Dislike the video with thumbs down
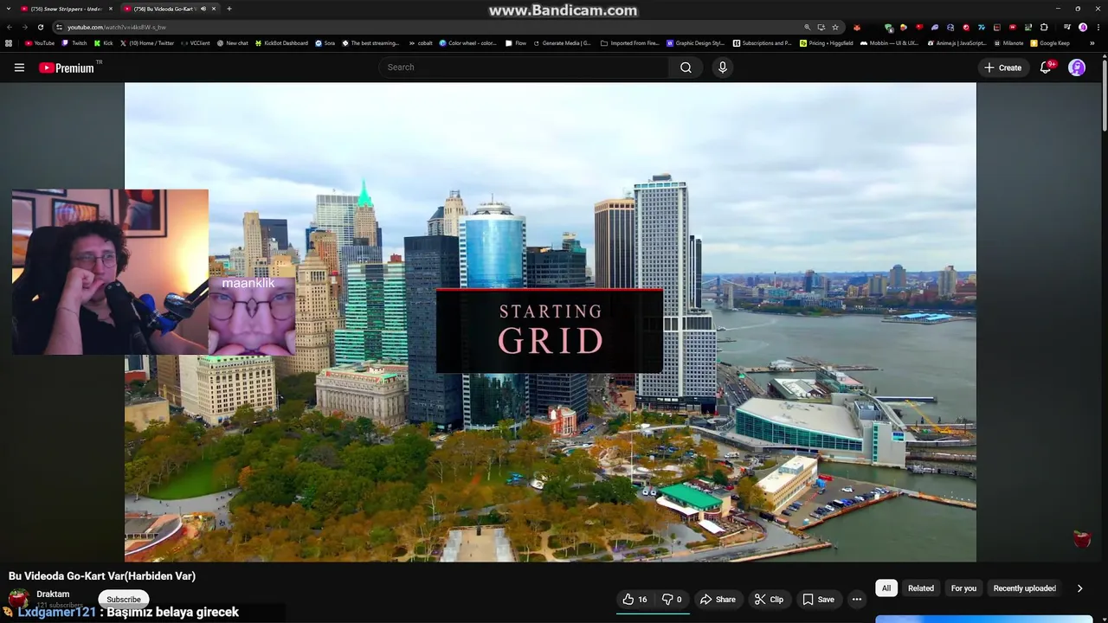Image resolution: width=1108 pixels, height=623 pixels. click(672, 599)
